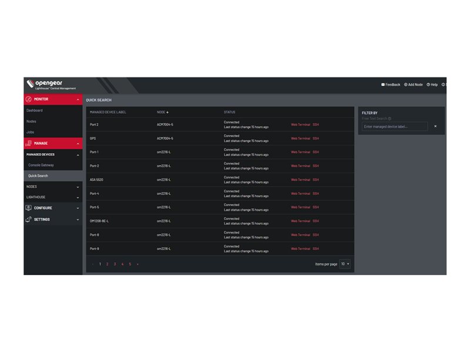470x352 pixels.
Task: Open Feedback from the top bar
Action: [x=391, y=84]
